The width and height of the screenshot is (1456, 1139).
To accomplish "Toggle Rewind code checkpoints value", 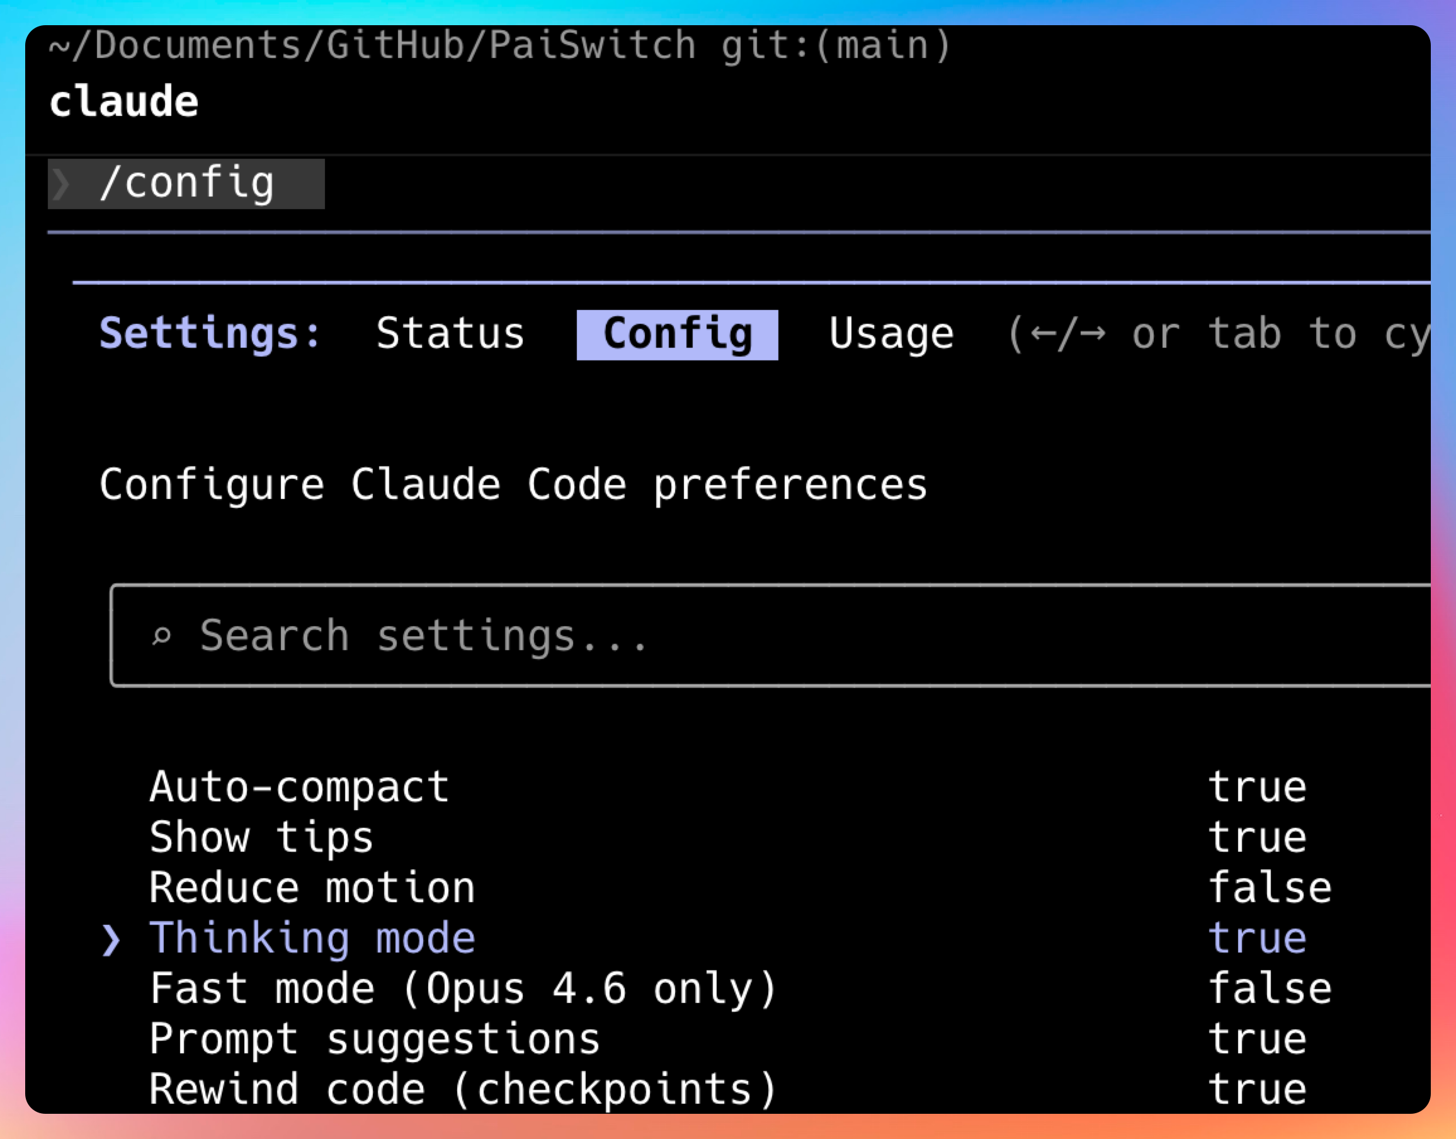I will (1256, 1089).
